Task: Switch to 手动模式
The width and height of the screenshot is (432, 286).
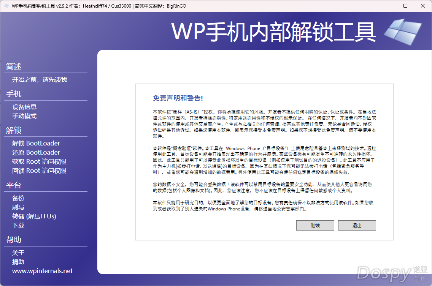Action: coord(24,116)
